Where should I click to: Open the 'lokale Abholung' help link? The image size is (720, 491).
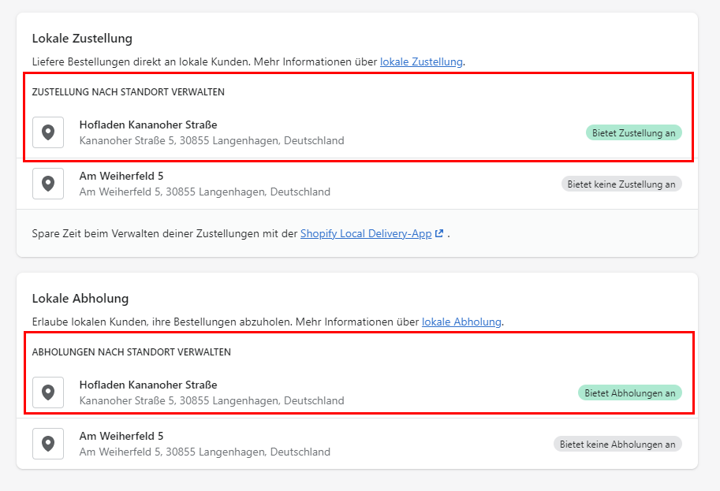click(461, 322)
